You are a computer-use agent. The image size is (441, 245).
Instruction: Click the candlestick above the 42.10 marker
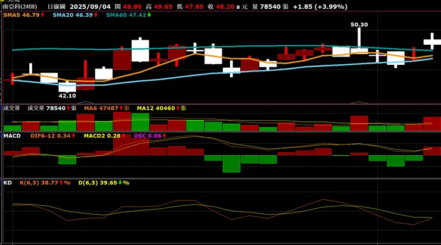(67, 87)
